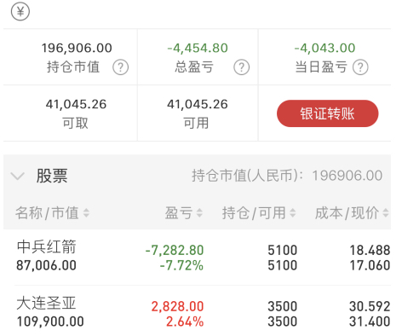Click the 股票 section header label

pos(52,176)
